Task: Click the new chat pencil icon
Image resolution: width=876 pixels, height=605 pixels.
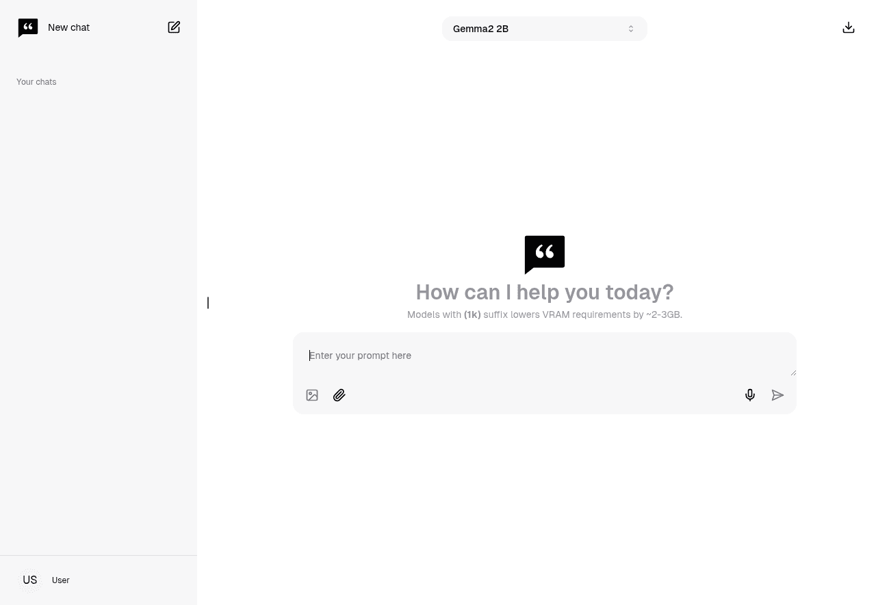Action: click(174, 27)
